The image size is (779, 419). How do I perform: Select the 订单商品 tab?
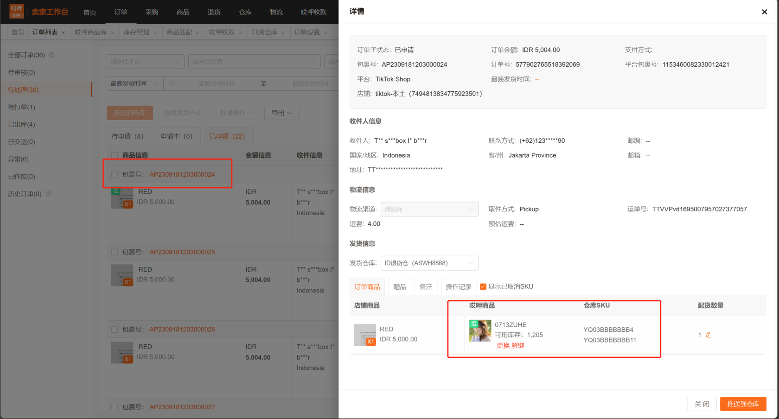[367, 286]
